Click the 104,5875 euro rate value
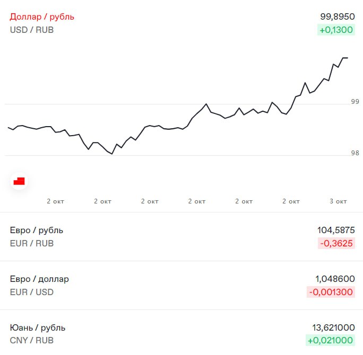363x355 pixels. point(335,230)
